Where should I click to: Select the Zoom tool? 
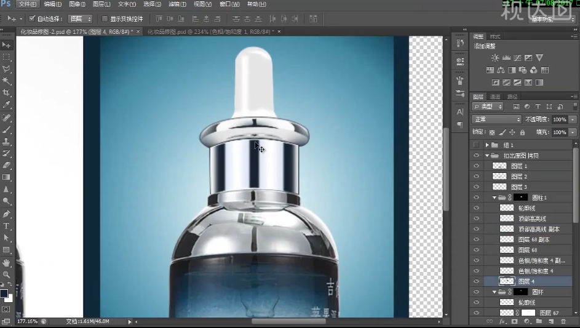coord(6,274)
